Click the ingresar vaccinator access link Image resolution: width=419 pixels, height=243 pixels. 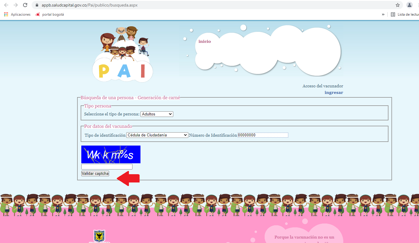pyautogui.click(x=334, y=92)
